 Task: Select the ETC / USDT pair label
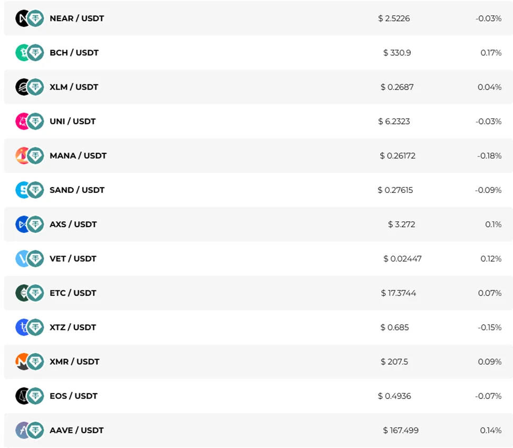[73, 293]
